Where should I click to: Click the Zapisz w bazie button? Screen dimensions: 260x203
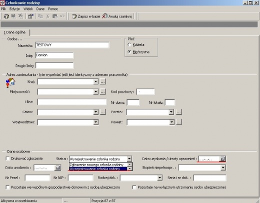[86, 16]
